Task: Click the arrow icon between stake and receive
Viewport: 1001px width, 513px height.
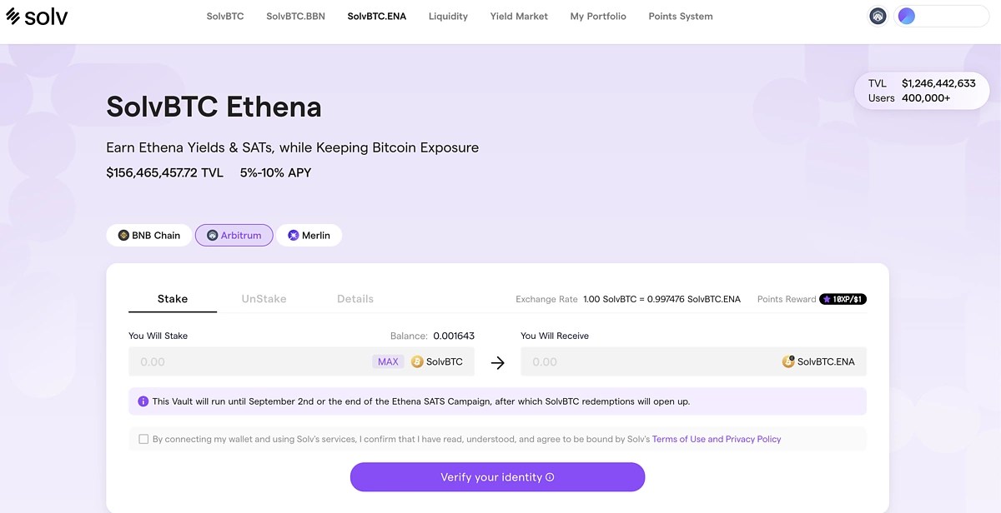Action: (498, 362)
